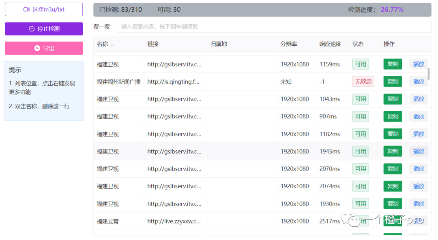Copy the link in the 1159ms row
The width and height of the screenshot is (438, 240).
point(393,64)
